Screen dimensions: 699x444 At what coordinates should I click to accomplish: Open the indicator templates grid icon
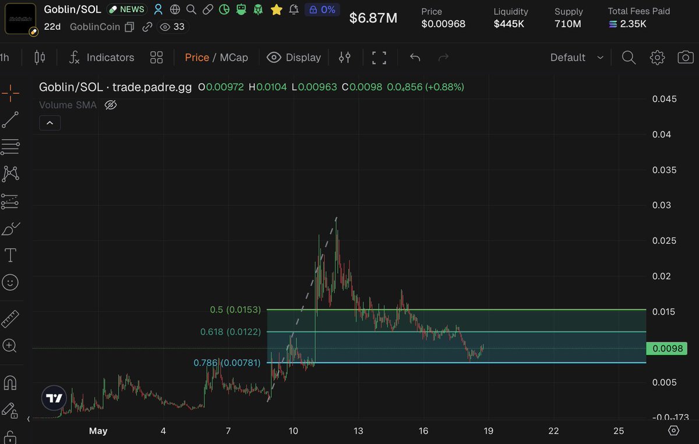(x=156, y=57)
